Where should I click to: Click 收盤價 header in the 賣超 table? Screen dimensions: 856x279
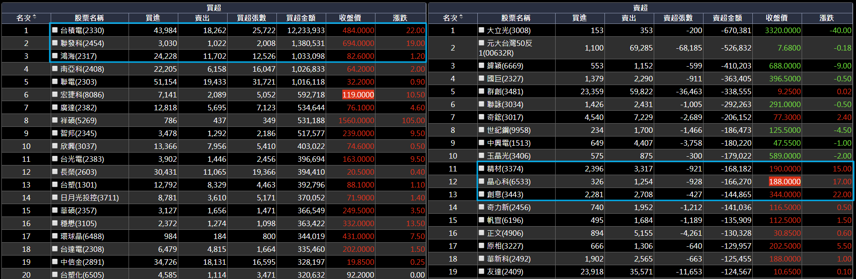click(x=777, y=18)
